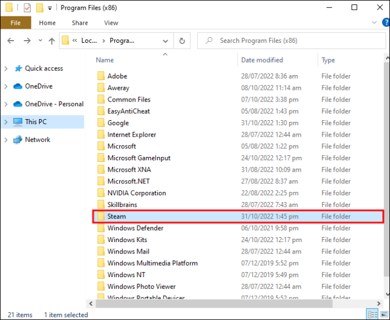Expand the ribbon with chevron arrow
Screen dimensions: 390x320
(374, 23)
